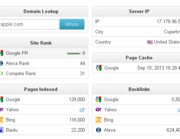Click the Alexa icon in Backlinks
The height and width of the screenshot is (139, 180).
point(98,130)
